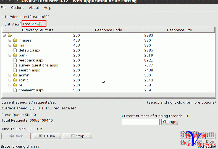Screen dimensions: 218x149
Task: Click the Time To Finish 13:09:39 text
Action: click(22, 129)
